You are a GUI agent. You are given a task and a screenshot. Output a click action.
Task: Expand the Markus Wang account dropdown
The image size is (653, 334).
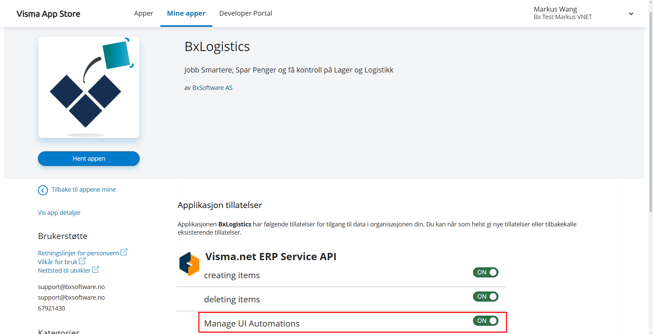(631, 14)
